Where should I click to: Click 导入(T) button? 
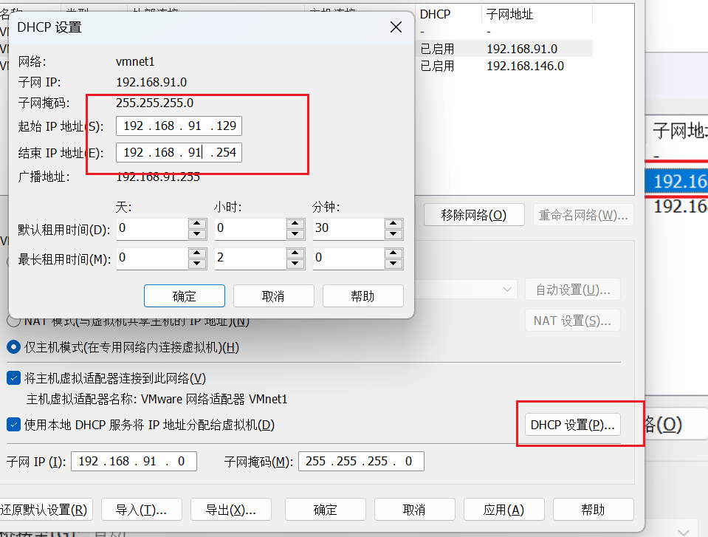(x=141, y=510)
